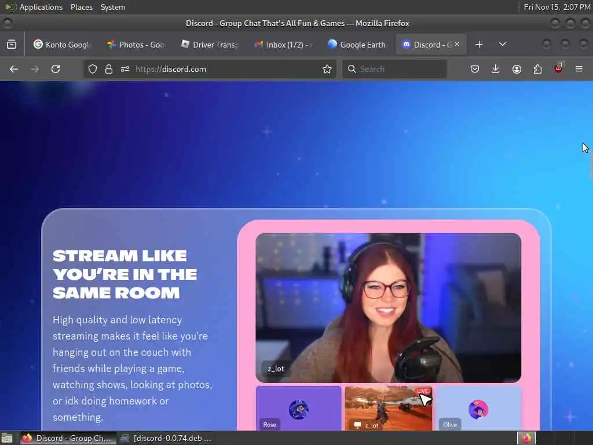Select Discord - Group Chat taskbar window button

point(67,438)
